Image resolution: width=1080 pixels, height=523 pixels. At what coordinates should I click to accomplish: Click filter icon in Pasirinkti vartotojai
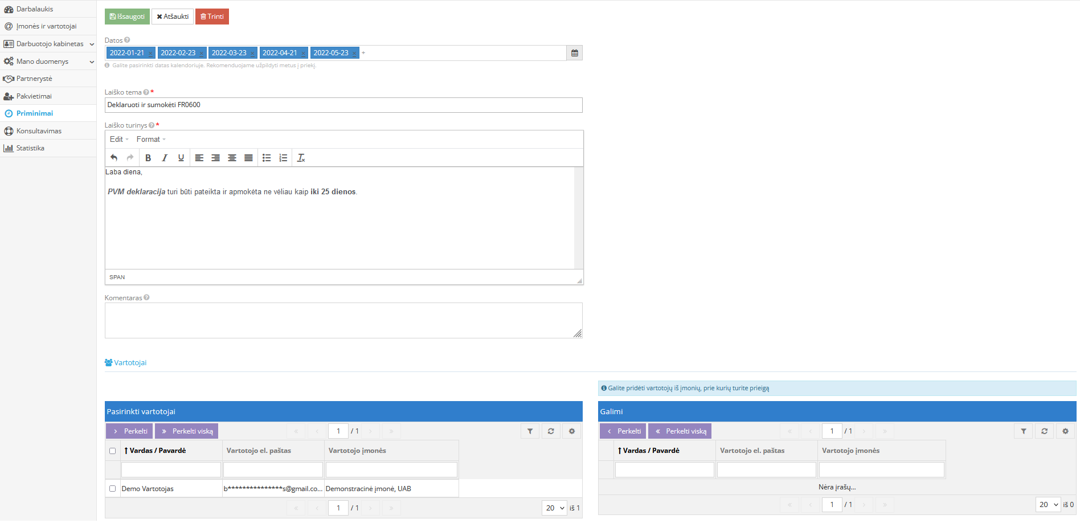pyautogui.click(x=530, y=431)
